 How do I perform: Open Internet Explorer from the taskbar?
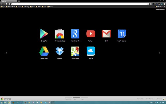tap(17, 102)
